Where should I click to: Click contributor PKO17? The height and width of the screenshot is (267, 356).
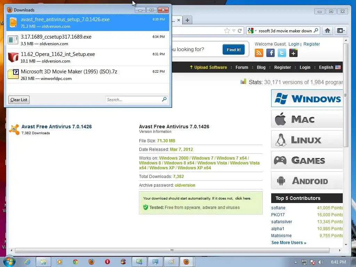(278, 215)
